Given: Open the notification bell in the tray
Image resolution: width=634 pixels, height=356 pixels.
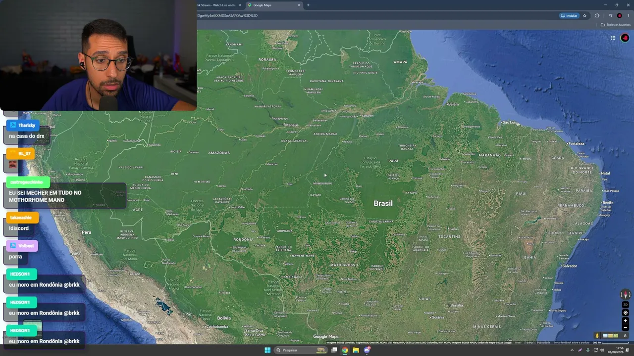Looking at the screenshot, I should [x=627, y=350].
